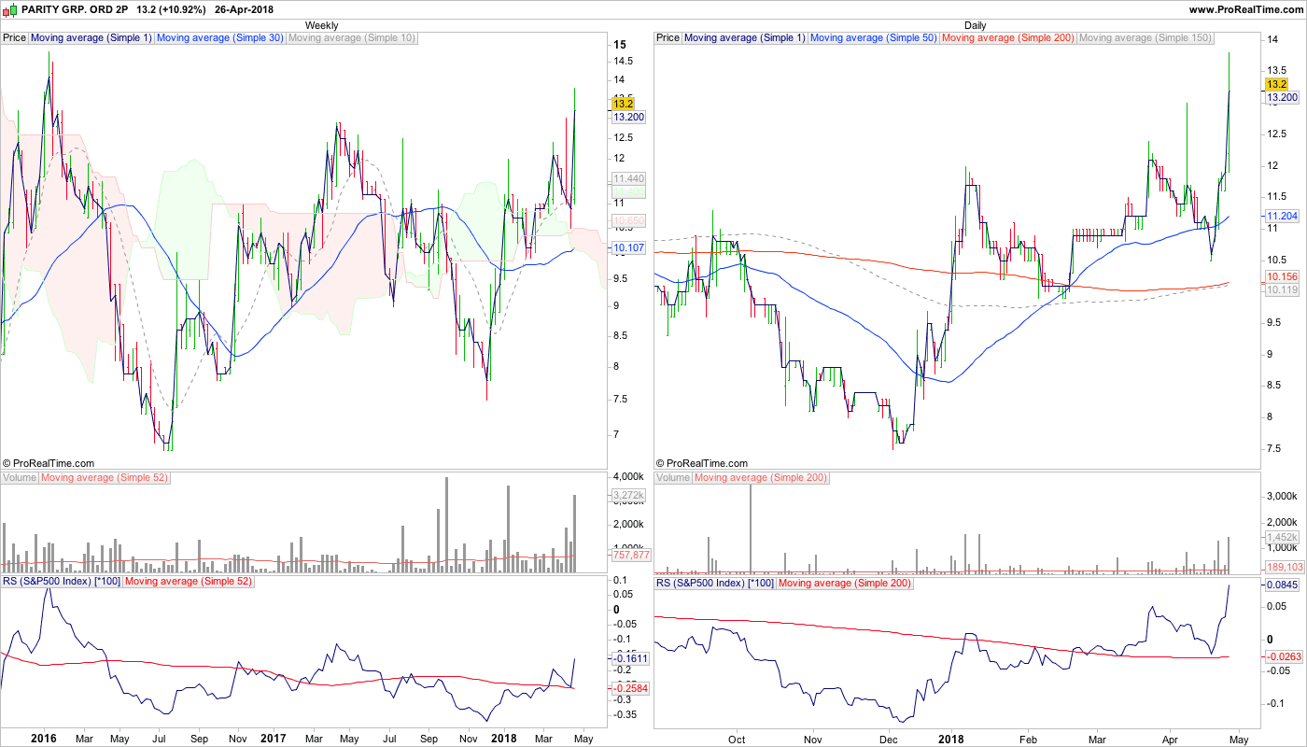Click Moving average (Simple 52) in Weekly RS legend
Image resolution: width=1307 pixels, height=747 pixels.
(x=188, y=583)
